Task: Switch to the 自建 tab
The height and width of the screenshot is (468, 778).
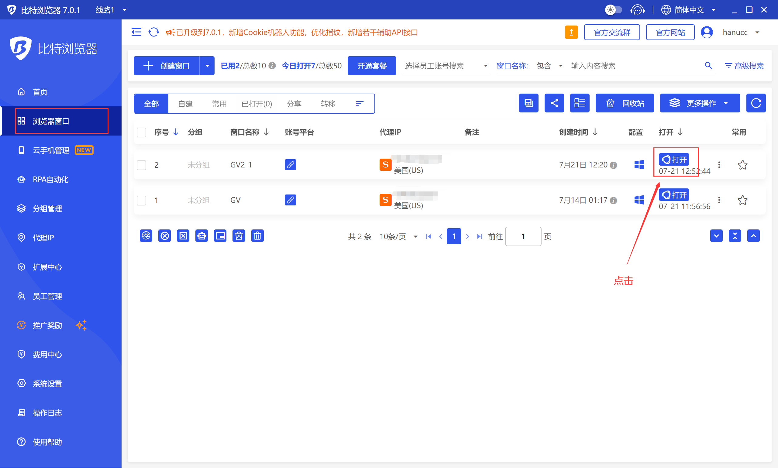Action: 185,103
